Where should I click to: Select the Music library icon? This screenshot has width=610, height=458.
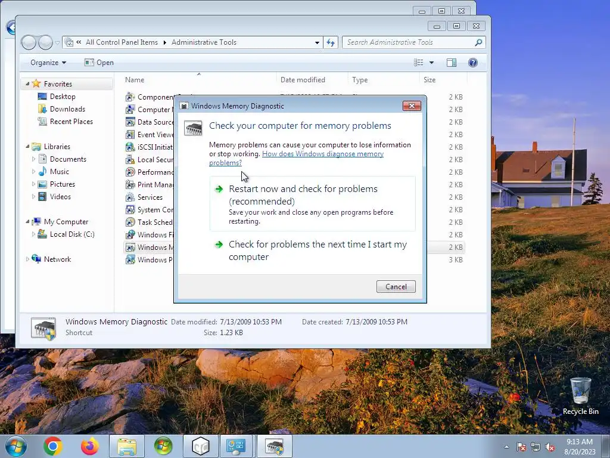pyautogui.click(x=42, y=171)
